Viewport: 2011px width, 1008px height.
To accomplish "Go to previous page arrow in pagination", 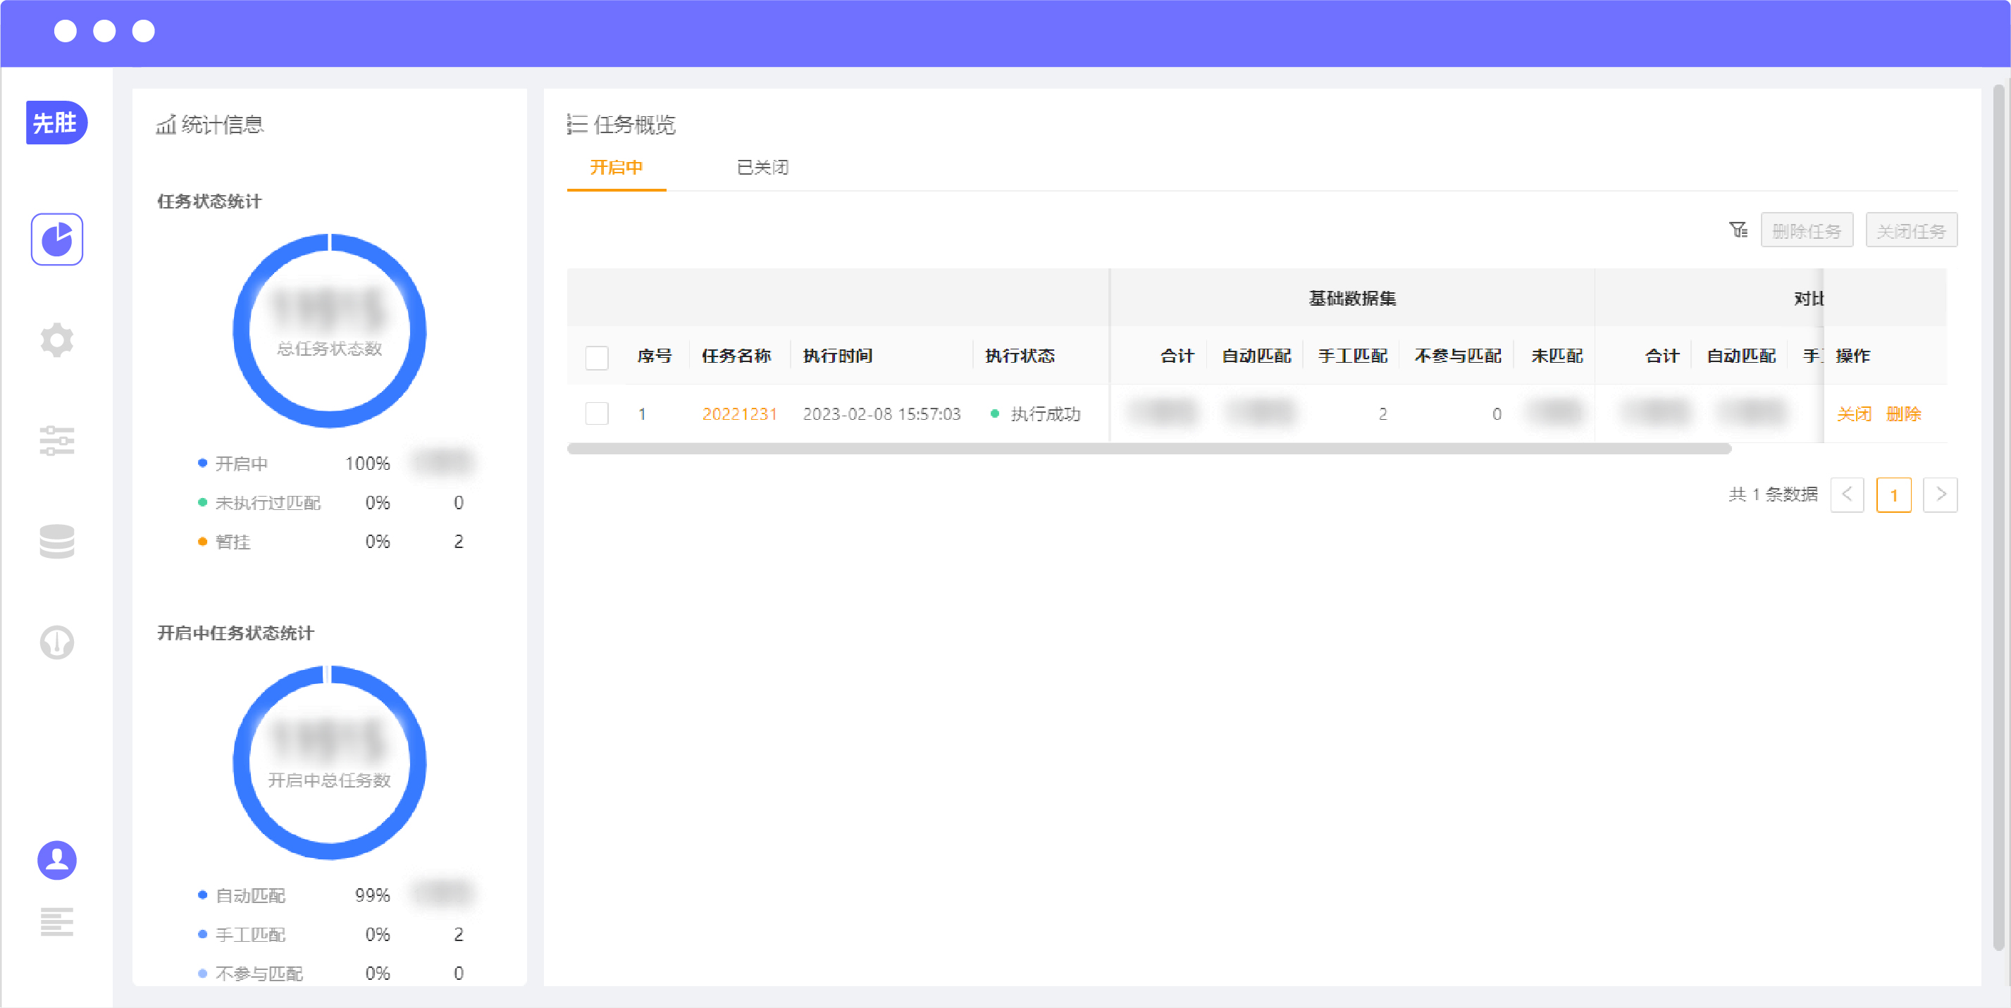I will coord(1846,494).
